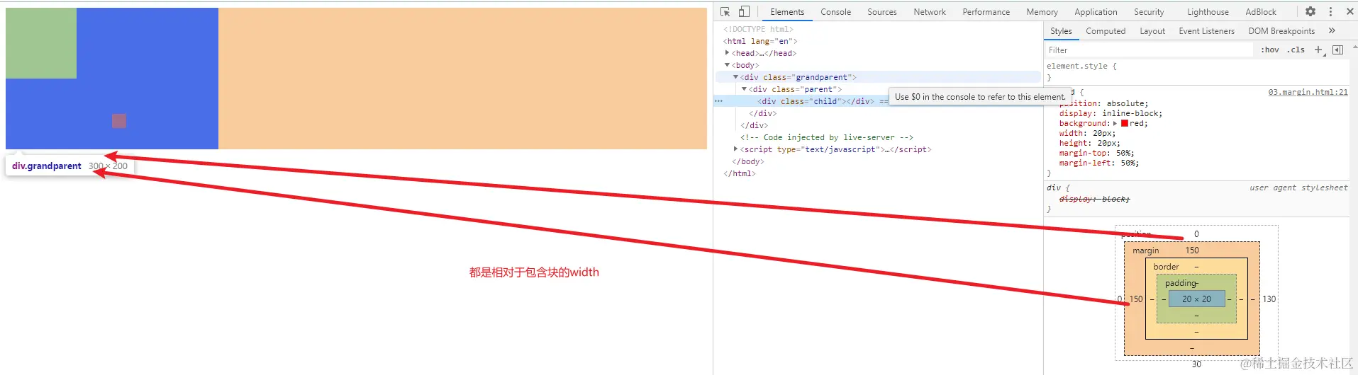1358x375 pixels.
Task: Open the DevTools three-dot menu
Action: [x=1330, y=11]
